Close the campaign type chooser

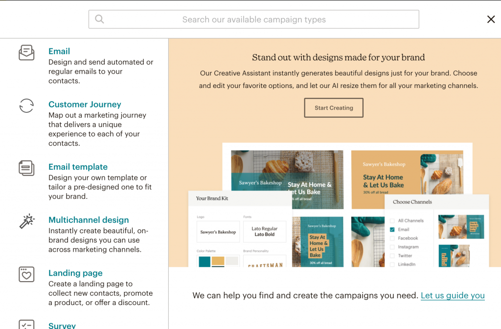pyautogui.click(x=491, y=19)
